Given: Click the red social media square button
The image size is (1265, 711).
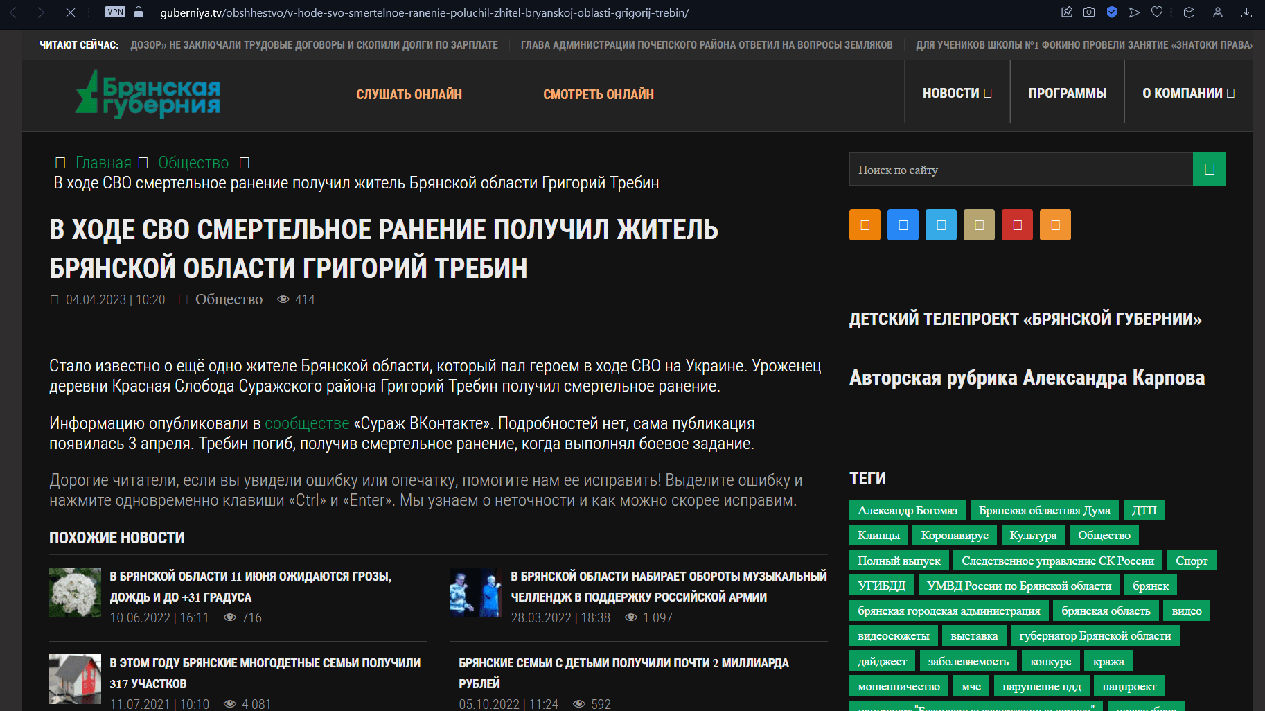Looking at the screenshot, I should (x=1017, y=225).
